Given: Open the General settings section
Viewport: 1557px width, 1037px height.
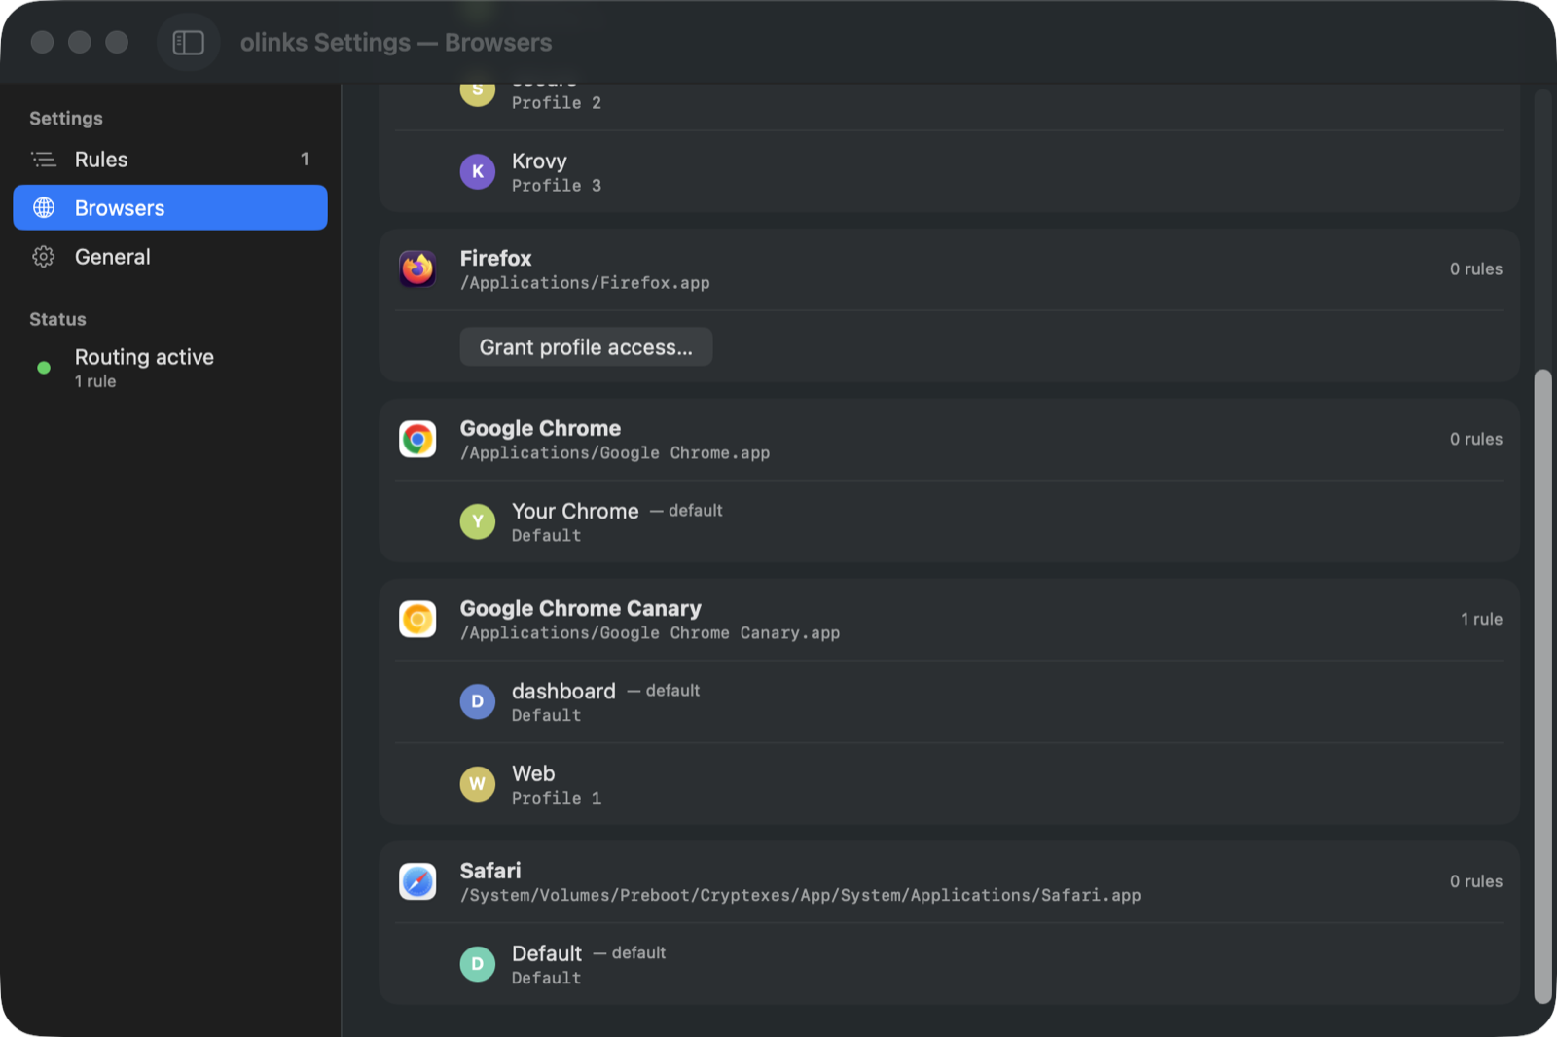Looking at the screenshot, I should (170, 256).
